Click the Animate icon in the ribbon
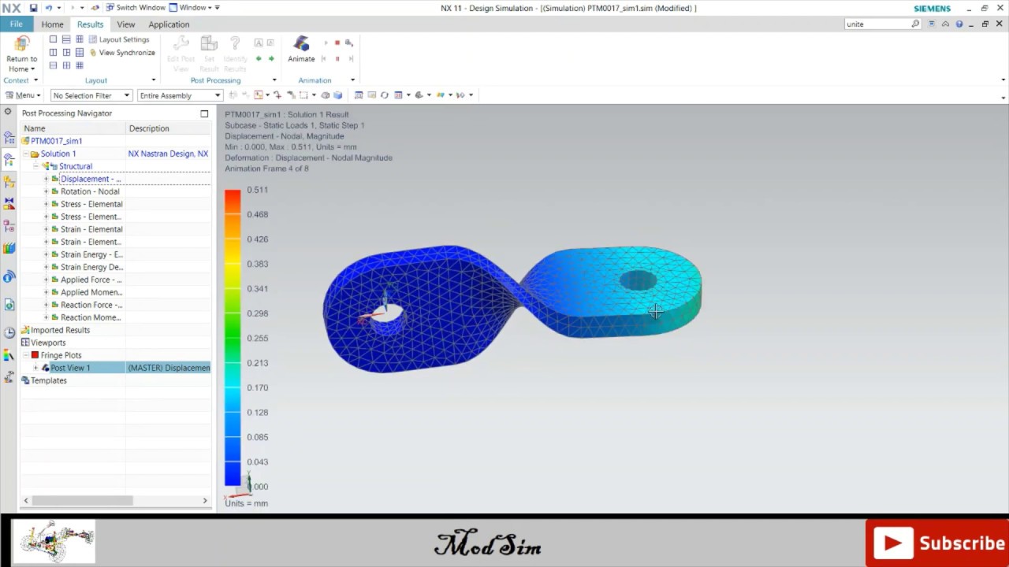This screenshot has height=567, width=1009. pos(301,48)
